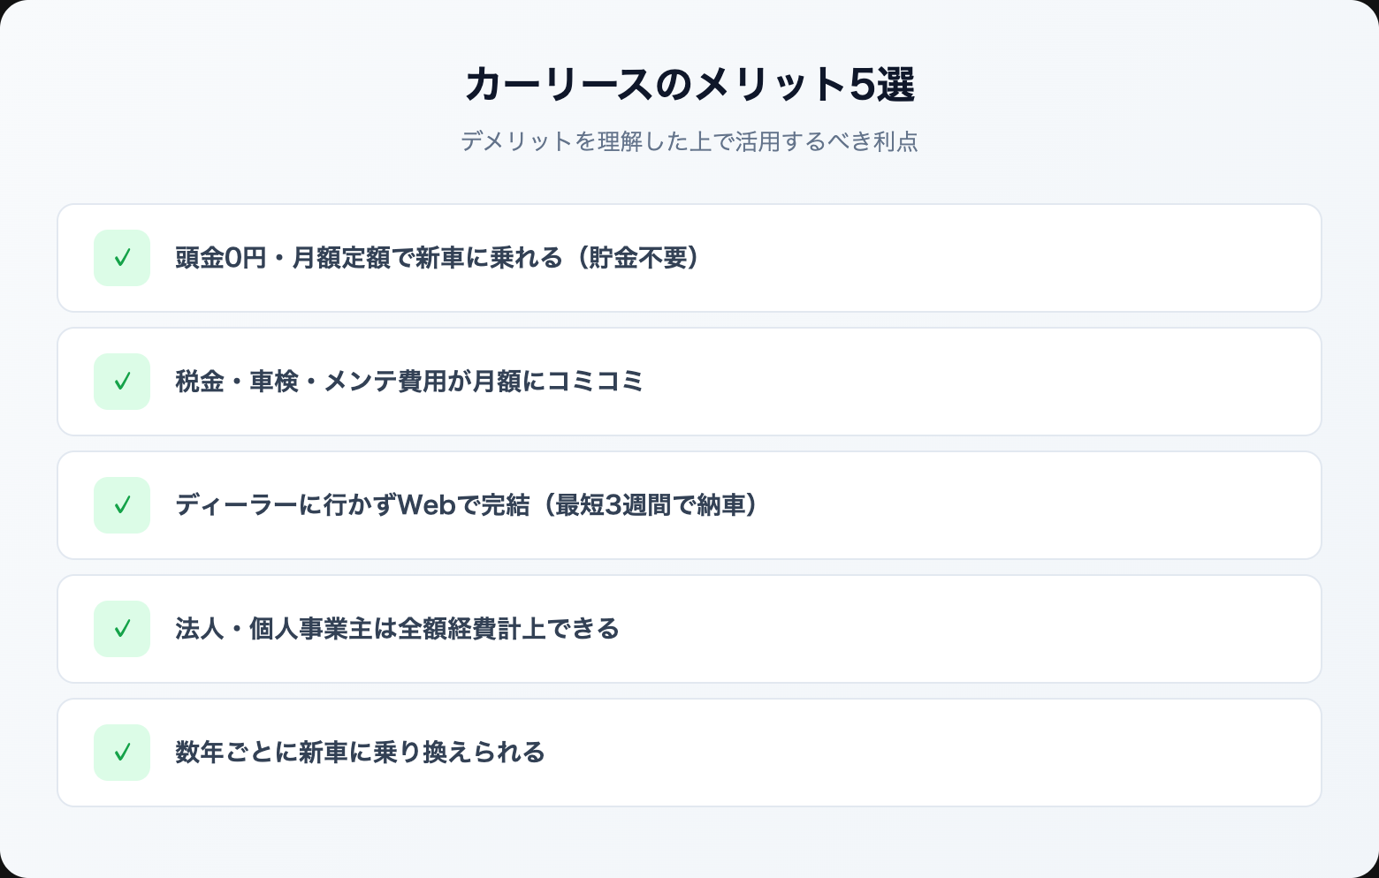Click 5選 at the end of the title
This screenshot has height=878, width=1379.
click(x=882, y=85)
